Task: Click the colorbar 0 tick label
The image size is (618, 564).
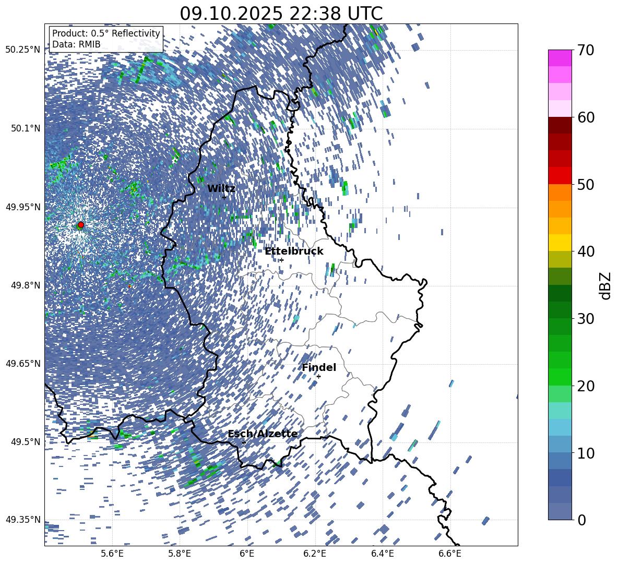Action: click(581, 520)
